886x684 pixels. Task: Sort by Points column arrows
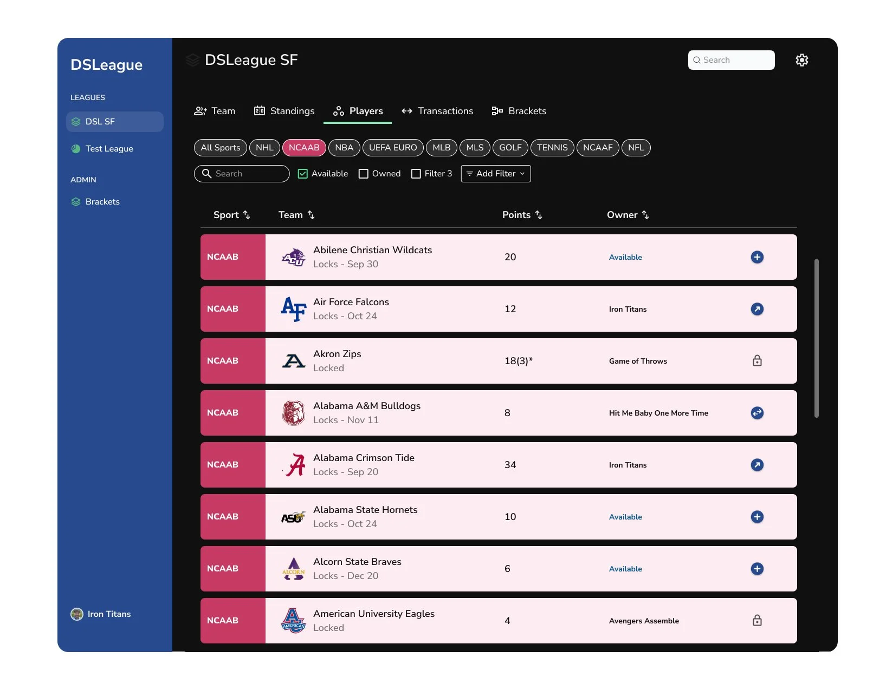539,215
